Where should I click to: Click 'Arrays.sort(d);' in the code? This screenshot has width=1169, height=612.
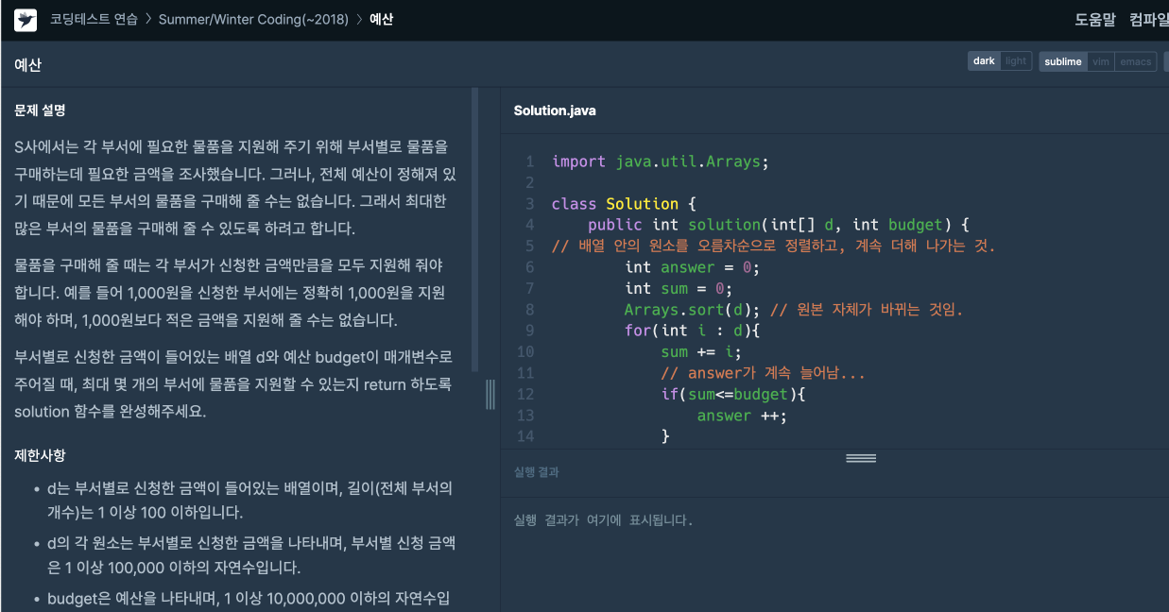(692, 310)
